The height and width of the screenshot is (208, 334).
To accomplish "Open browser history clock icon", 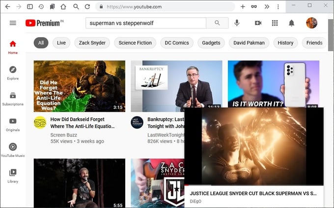I will tap(41, 7).
